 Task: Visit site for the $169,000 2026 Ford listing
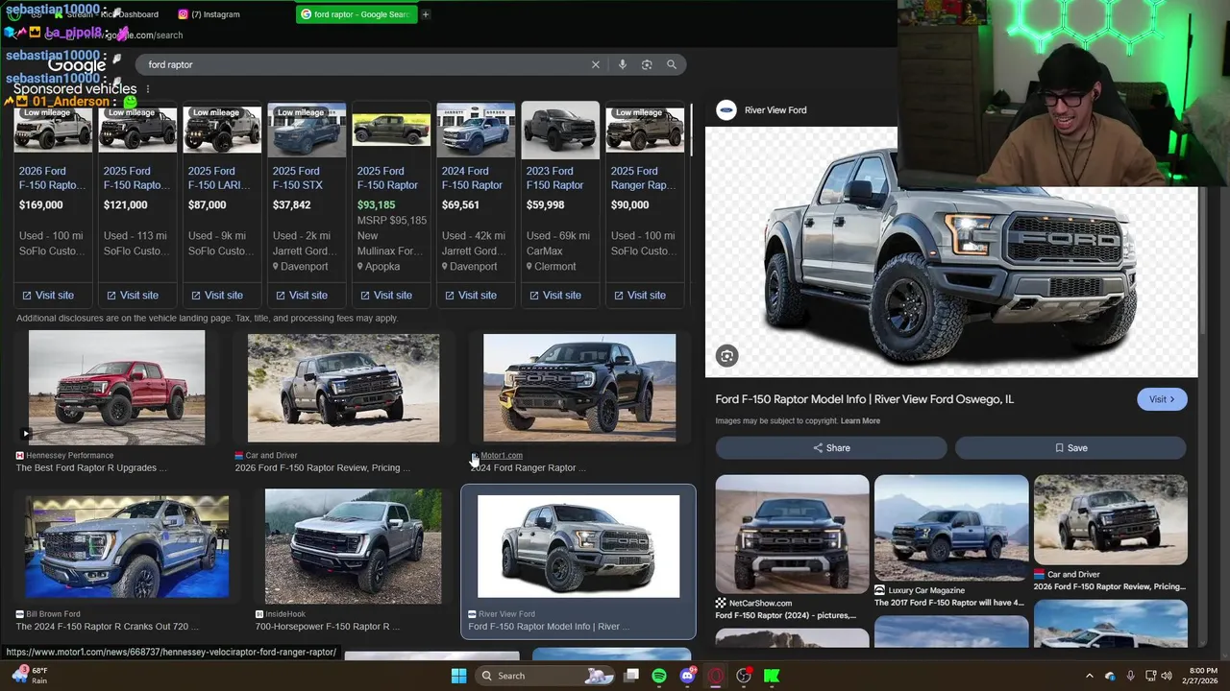tap(48, 295)
